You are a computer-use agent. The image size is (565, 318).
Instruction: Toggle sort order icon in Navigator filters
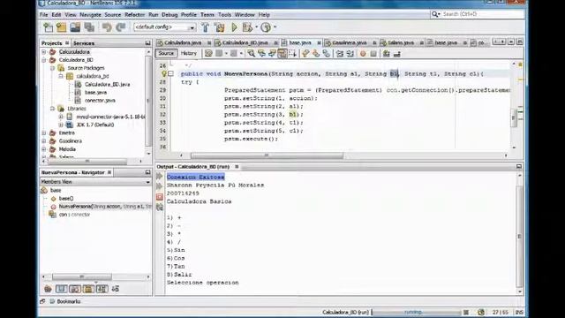(116, 289)
